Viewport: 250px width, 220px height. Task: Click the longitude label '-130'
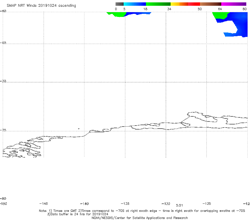pyautogui.click(x=166, y=203)
